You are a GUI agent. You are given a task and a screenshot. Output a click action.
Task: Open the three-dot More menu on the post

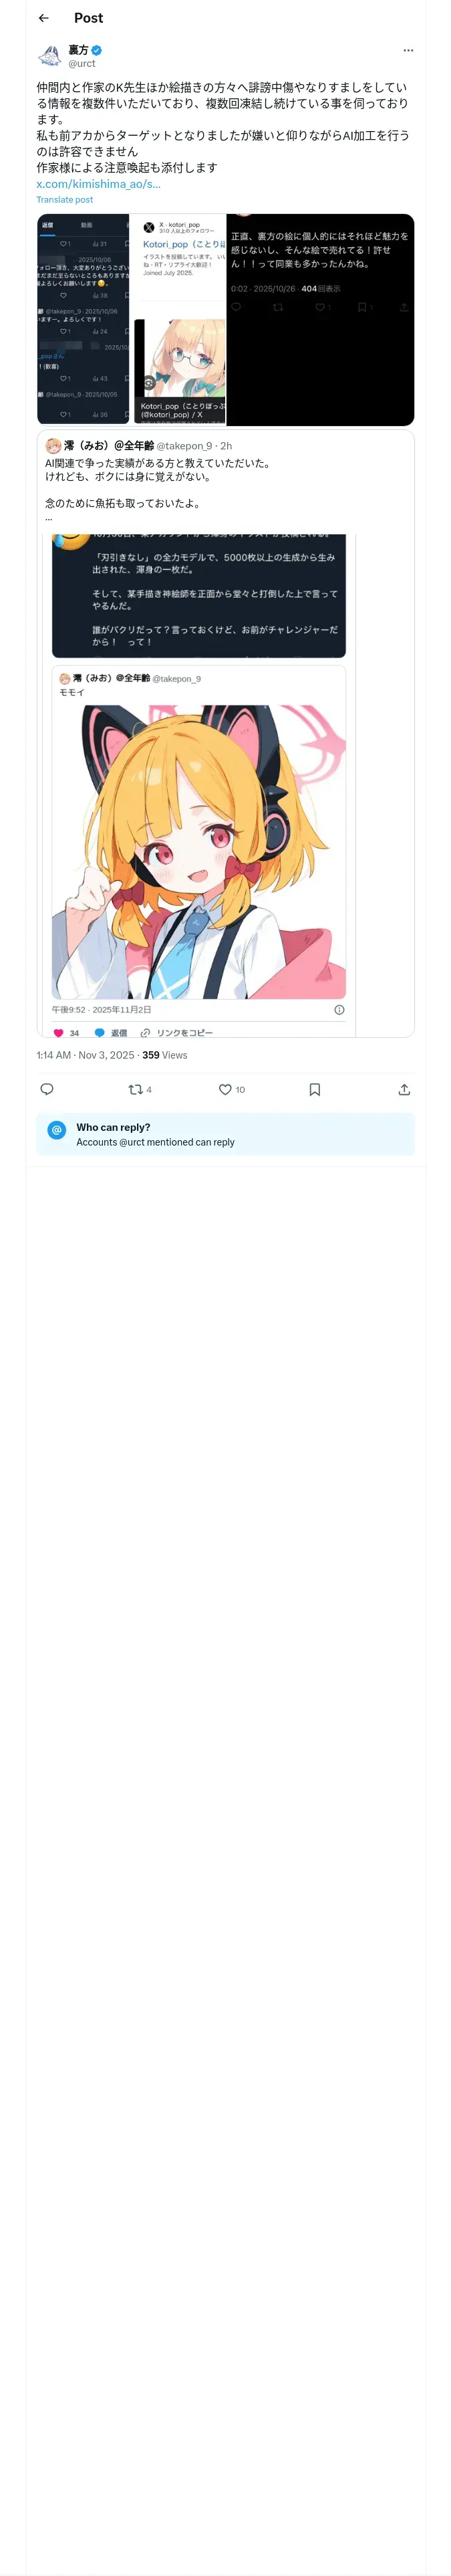(408, 50)
